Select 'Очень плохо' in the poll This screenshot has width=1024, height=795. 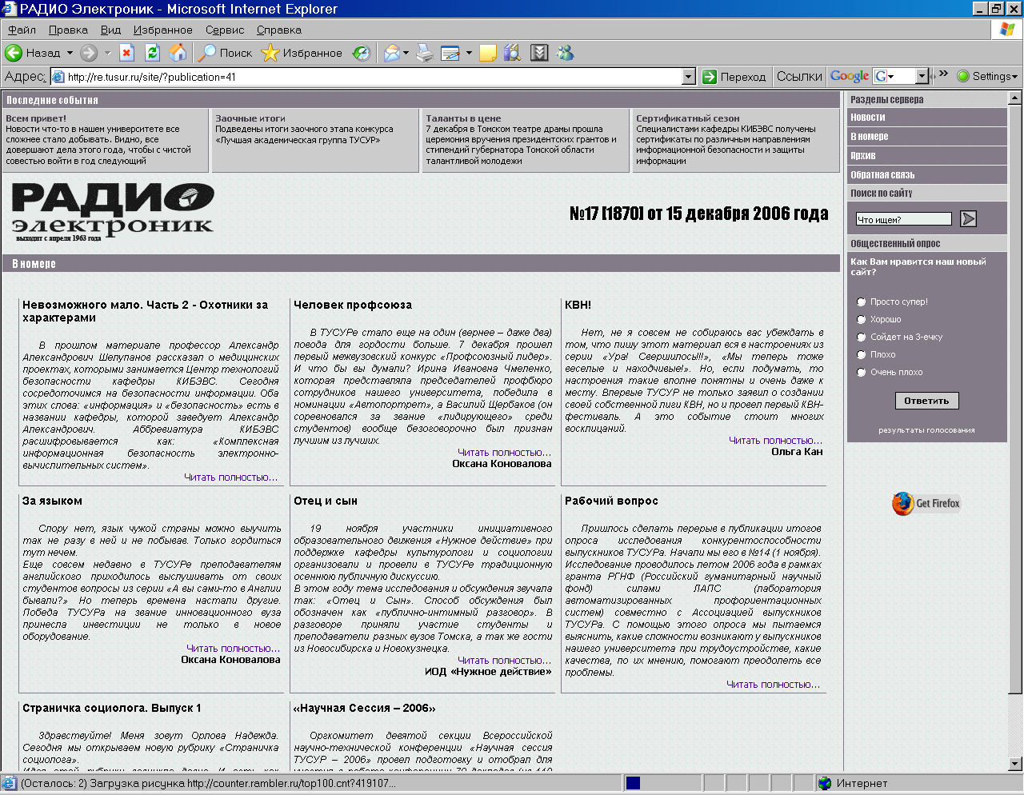point(862,372)
